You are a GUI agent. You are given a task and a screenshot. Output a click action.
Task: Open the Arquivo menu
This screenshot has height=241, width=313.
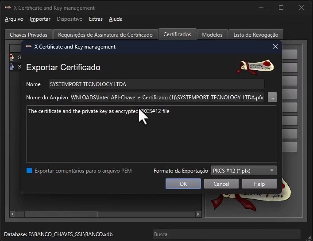click(x=14, y=19)
